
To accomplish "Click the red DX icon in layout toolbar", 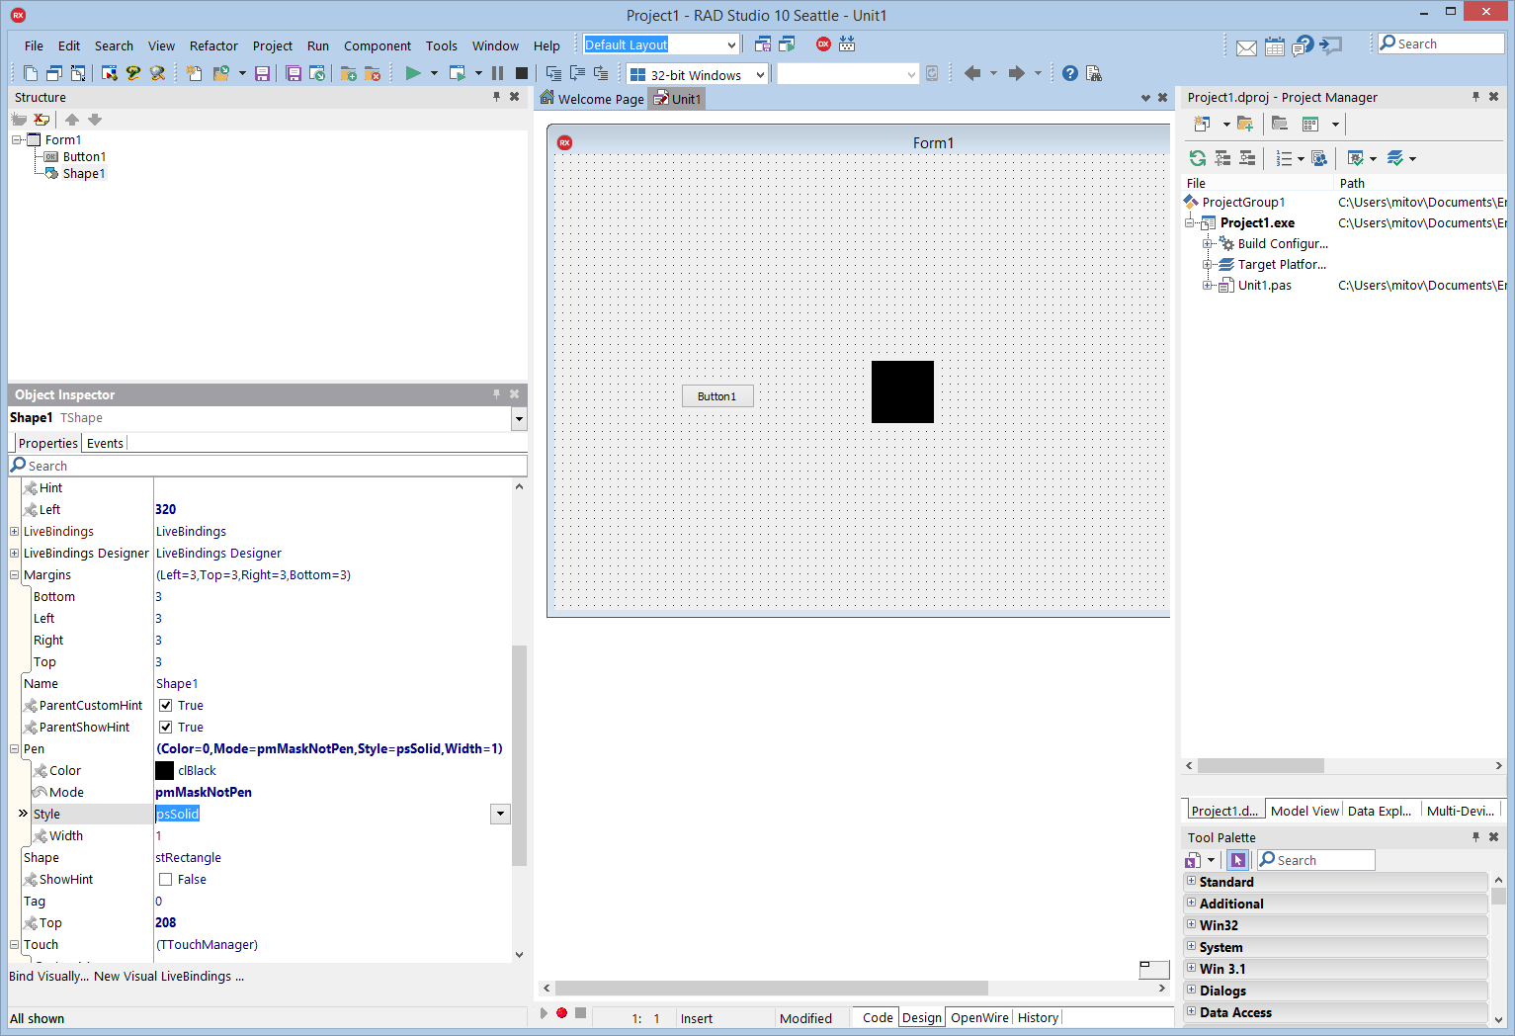I will pyautogui.click(x=823, y=43).
